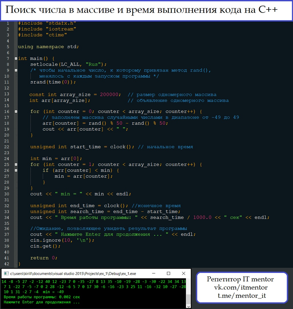Viewport: 293px width, 309px height.
Task: Click the 1000.0 value on line 34
Action: 202,217
